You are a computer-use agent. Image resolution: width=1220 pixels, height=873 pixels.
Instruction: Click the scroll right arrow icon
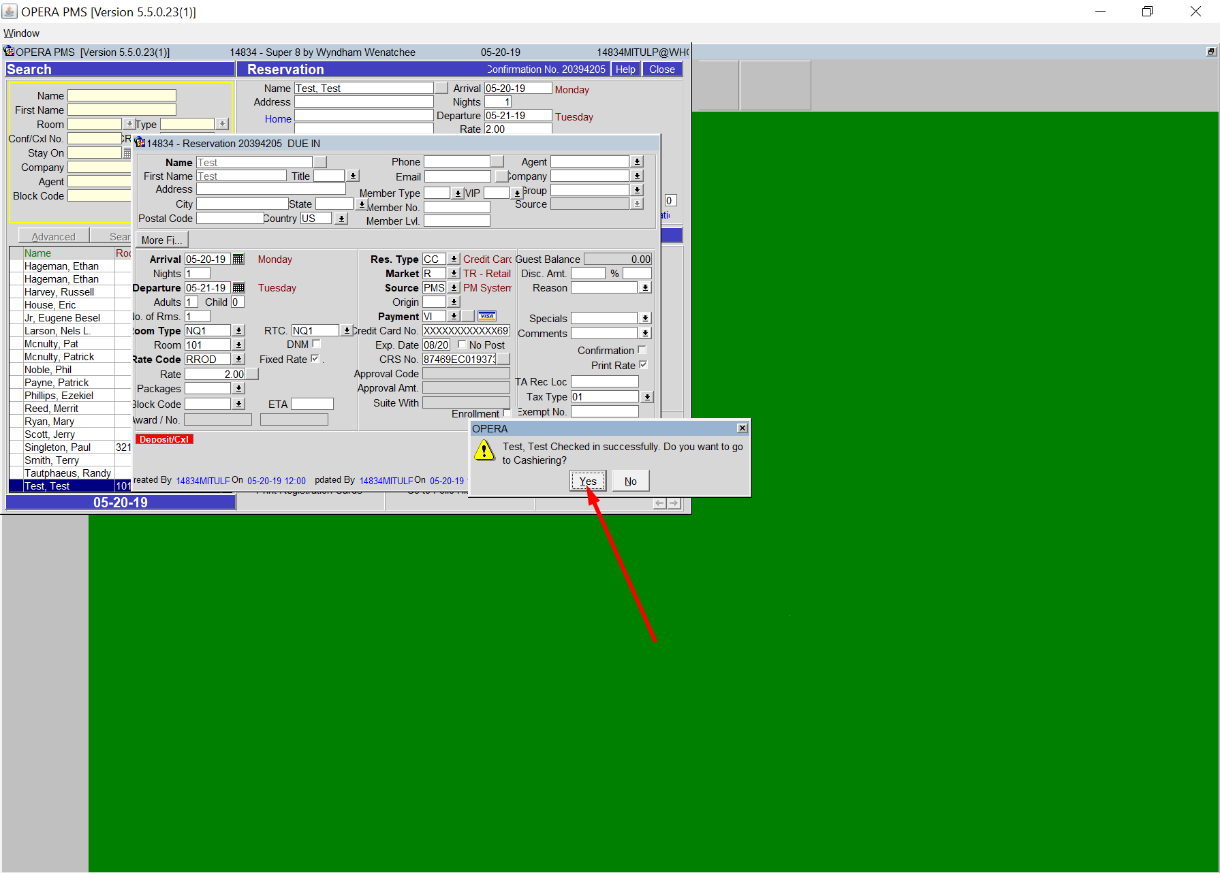674,503
